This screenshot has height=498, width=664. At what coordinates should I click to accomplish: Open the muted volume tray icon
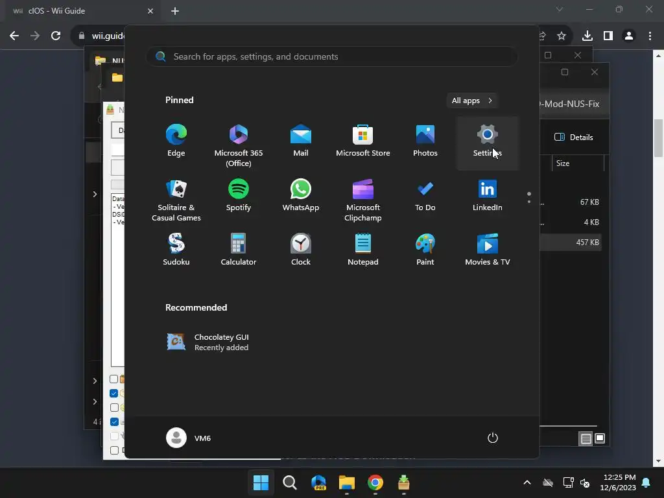(x=585, y=482)
